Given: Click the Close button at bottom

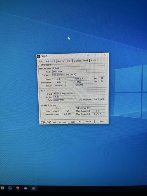Looking at the screenshot, I should 101,121.
